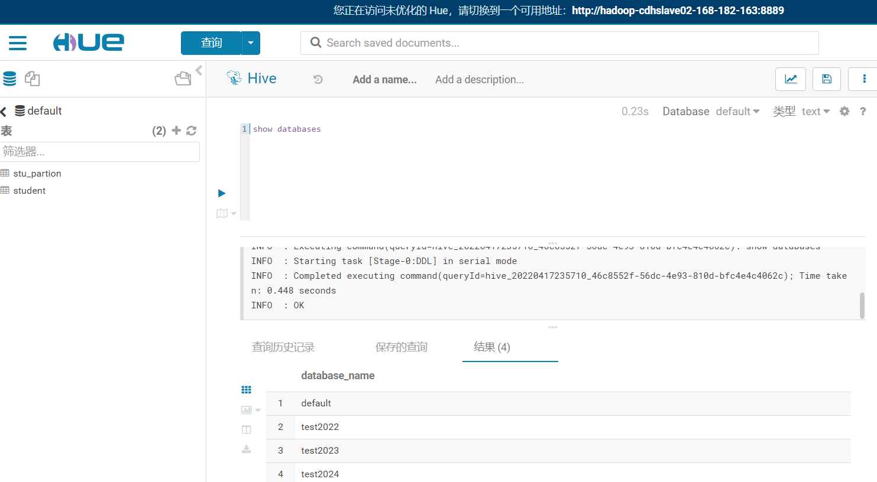Toggle the hamburger menu on the top left
Viewport: 877px width, 482px height.
(18, 43)
